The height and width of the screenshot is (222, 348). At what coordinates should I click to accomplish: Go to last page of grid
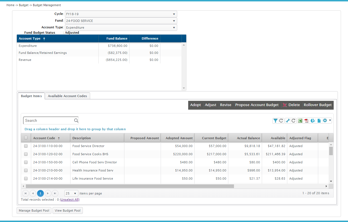(55, 193)
